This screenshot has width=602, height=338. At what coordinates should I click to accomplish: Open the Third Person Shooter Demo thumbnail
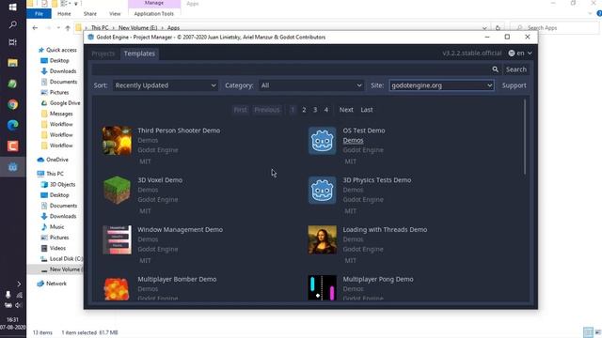tap(117, 141)
